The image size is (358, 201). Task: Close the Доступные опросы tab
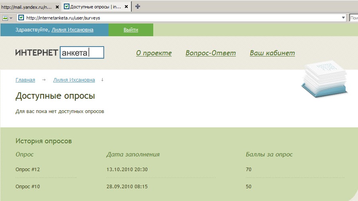pyautogui.click(x=126, y=7)
